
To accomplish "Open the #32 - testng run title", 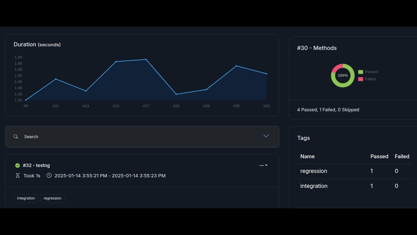I will click(x=36, y=165).
